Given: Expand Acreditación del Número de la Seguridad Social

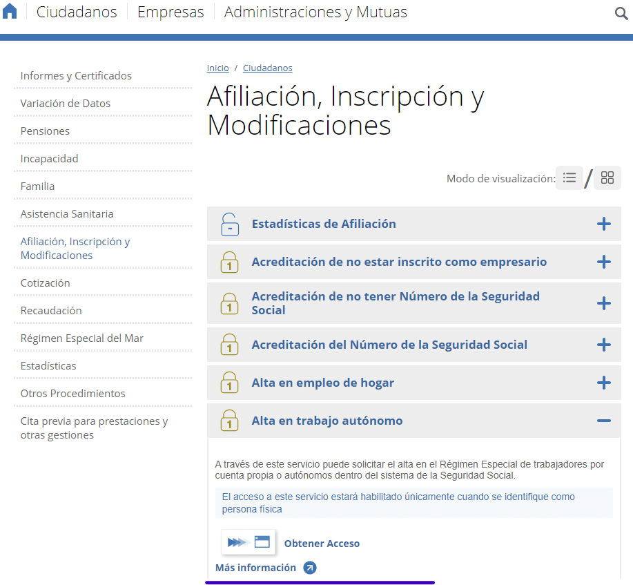Looking at the screenshot, I should click(603, 345).
